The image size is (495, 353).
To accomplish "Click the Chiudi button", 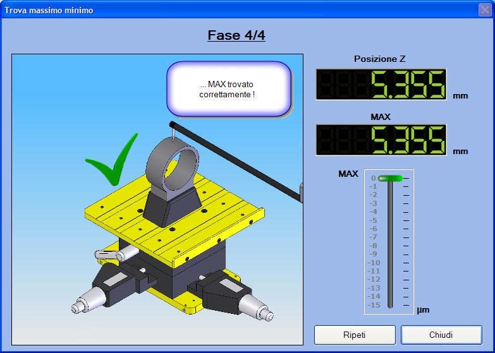I will pos(441,335).
